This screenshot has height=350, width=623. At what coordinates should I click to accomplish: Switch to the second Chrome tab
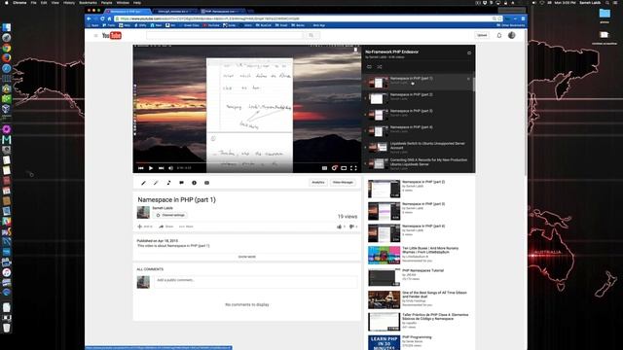point(175,11)
